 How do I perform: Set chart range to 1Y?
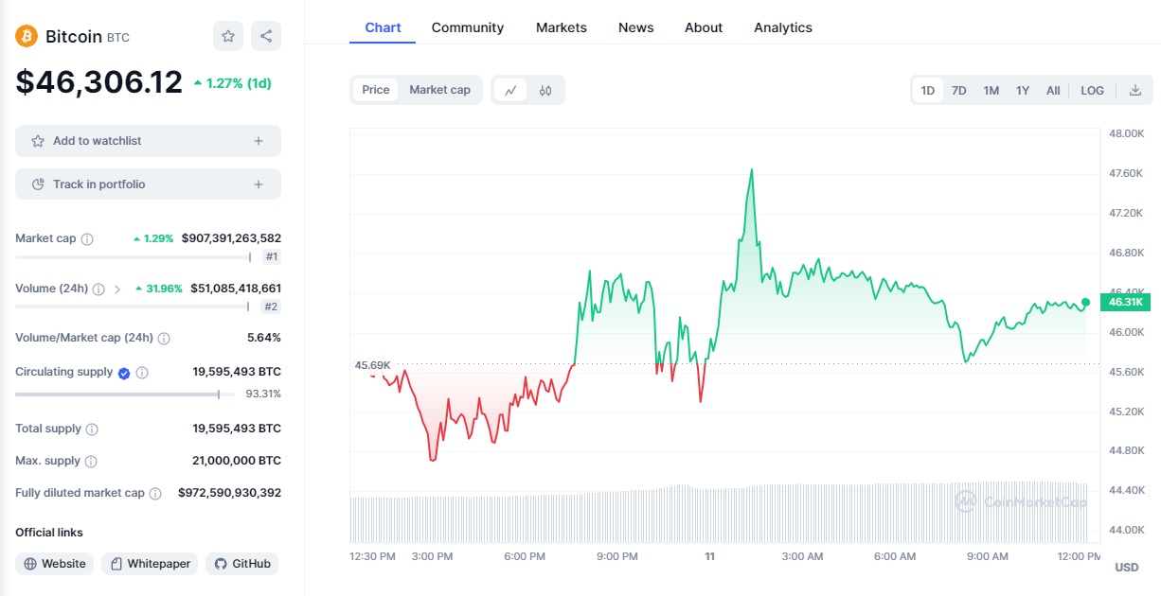[x=1023, y=91]
